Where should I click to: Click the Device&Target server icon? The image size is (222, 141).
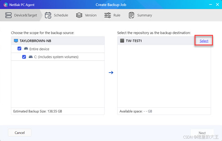pyautogui.click(x=8, y=15)
